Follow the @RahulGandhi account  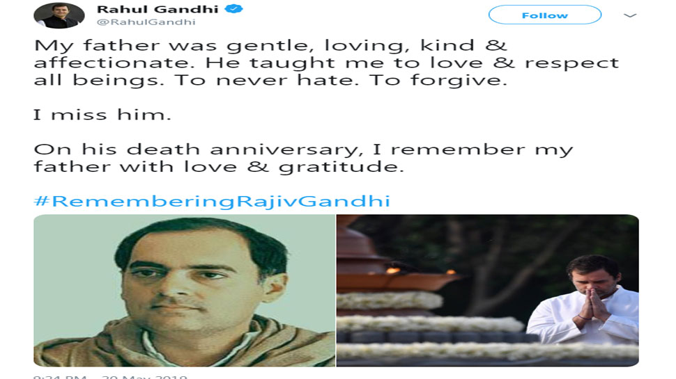(x=545, y=15)
